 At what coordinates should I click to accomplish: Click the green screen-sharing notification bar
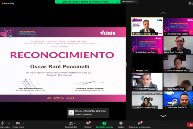[x=87, y=2]
